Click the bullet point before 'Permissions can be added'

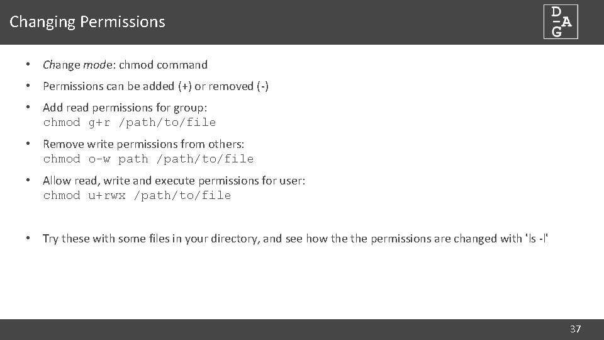click(x=28, y=86)
